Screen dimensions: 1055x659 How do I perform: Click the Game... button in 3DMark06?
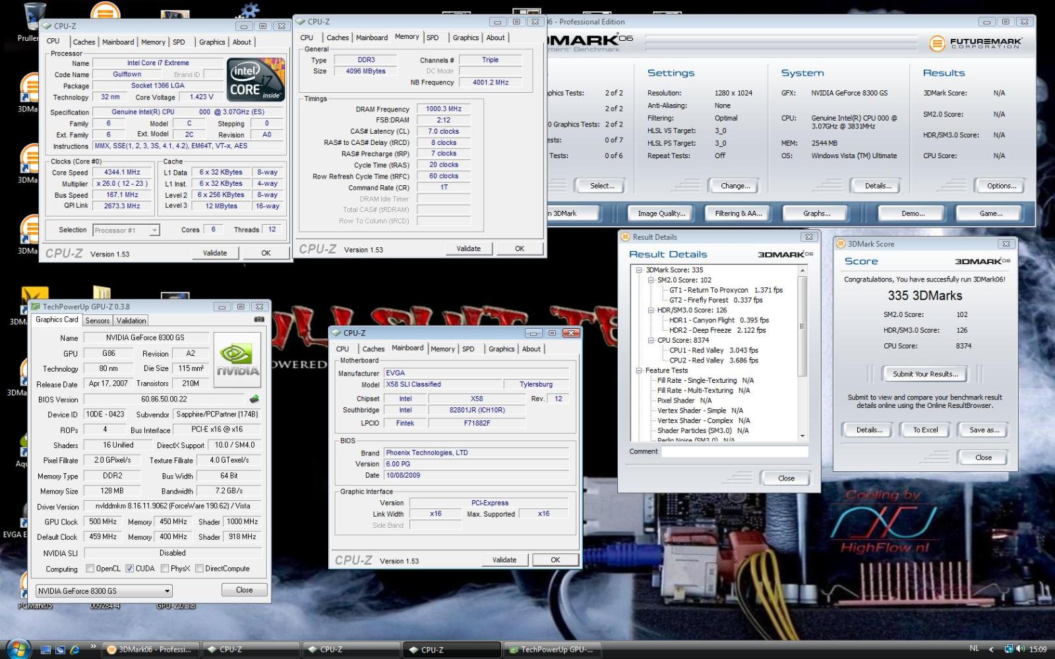[x=990, y=214]
